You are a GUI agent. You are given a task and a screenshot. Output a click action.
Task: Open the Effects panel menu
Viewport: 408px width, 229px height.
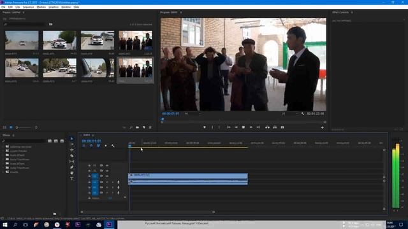pyautogui.click(x=13, y=135)
